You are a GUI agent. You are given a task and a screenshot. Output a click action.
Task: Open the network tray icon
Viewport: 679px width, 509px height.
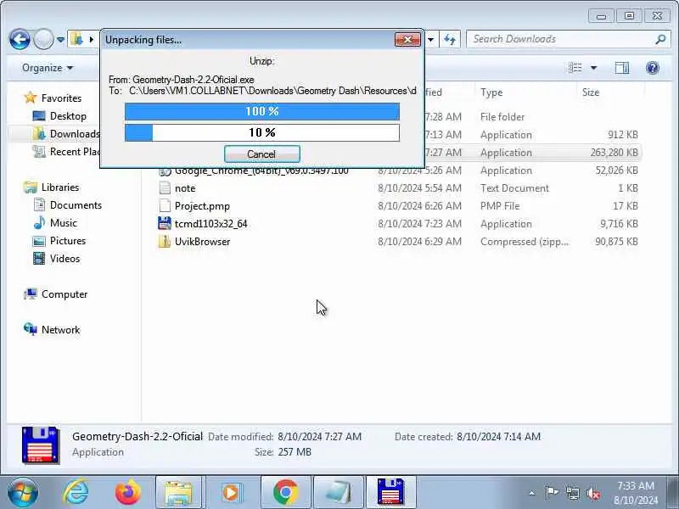click(572, 493)
